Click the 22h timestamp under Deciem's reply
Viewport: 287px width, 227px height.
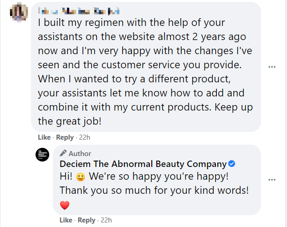pyautogui.click(x=107, y=220)
